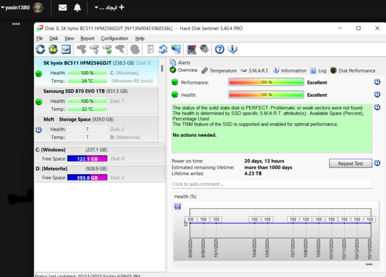Click the bell notifications icon in top bar
The width and height of the screenshot is (386, 277).
(x=77, y=8)
